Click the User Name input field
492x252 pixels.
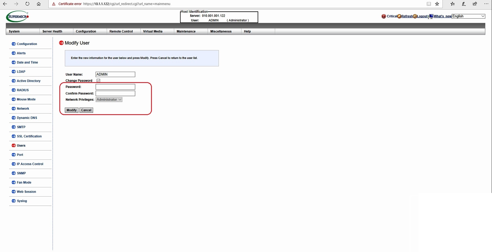coord(115,74)
